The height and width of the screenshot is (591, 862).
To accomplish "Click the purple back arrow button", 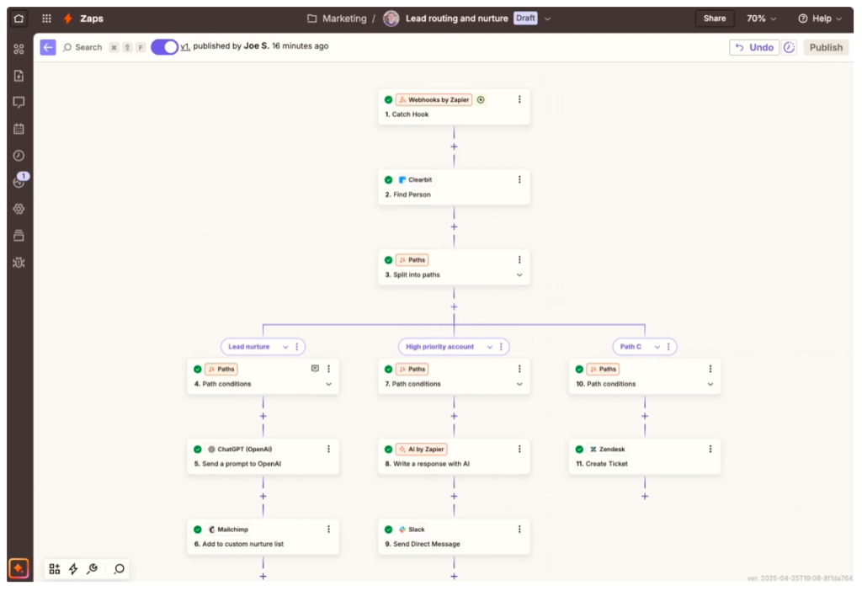I will coord(48,47).
